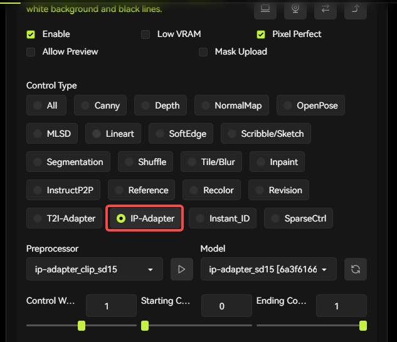Click the Control Weight value field
Image resolution: width=397 pixels, height=342 pixels.
[x=112, y=306]
